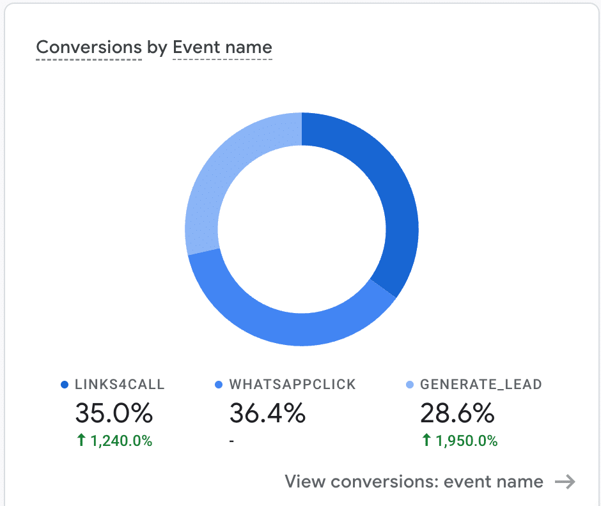Screen dimensions: 601x506
Task: Click the WHATSAPPCLICK legend label
Action: pyautogui.click(x=292, y=385)
